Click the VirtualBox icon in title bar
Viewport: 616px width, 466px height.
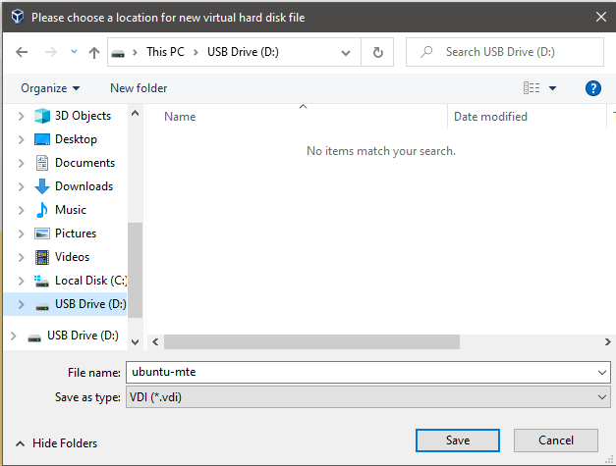pyautogui.click(x=18, y=17)
